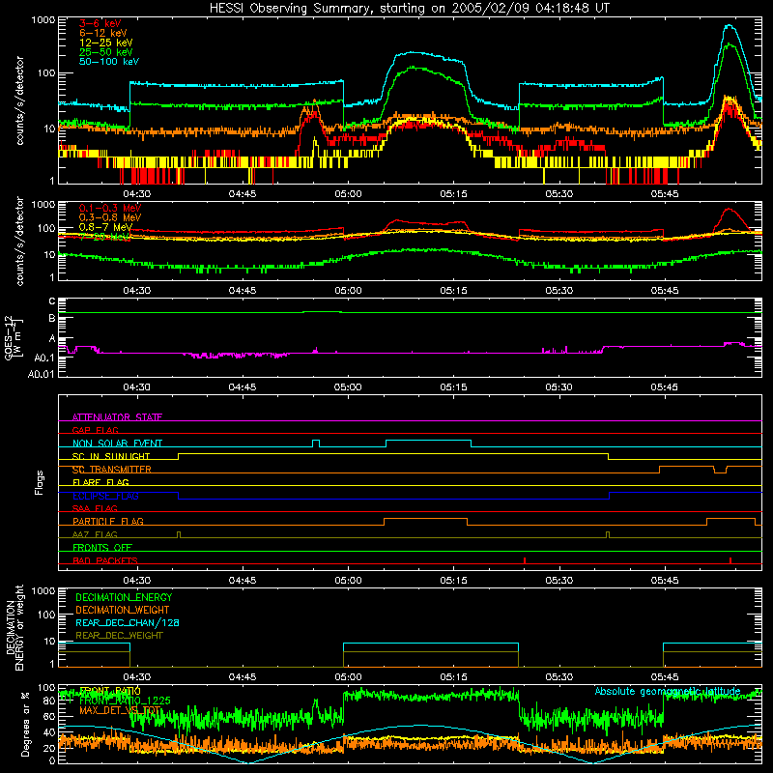Click the 1000 tick on the keV panel axis
The image size is (773, 773).
[43, 20]
